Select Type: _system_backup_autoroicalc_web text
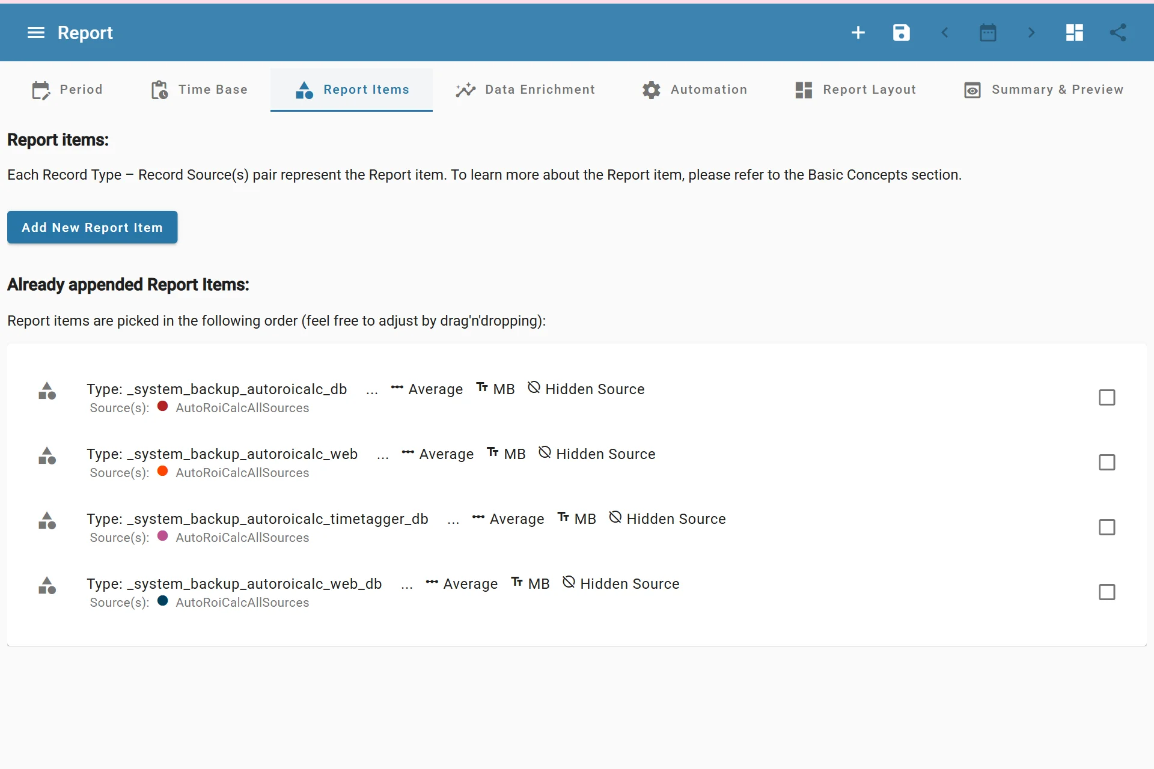Image resolution: width=1154 pixels, height=769 pixels. click(222, 454)
